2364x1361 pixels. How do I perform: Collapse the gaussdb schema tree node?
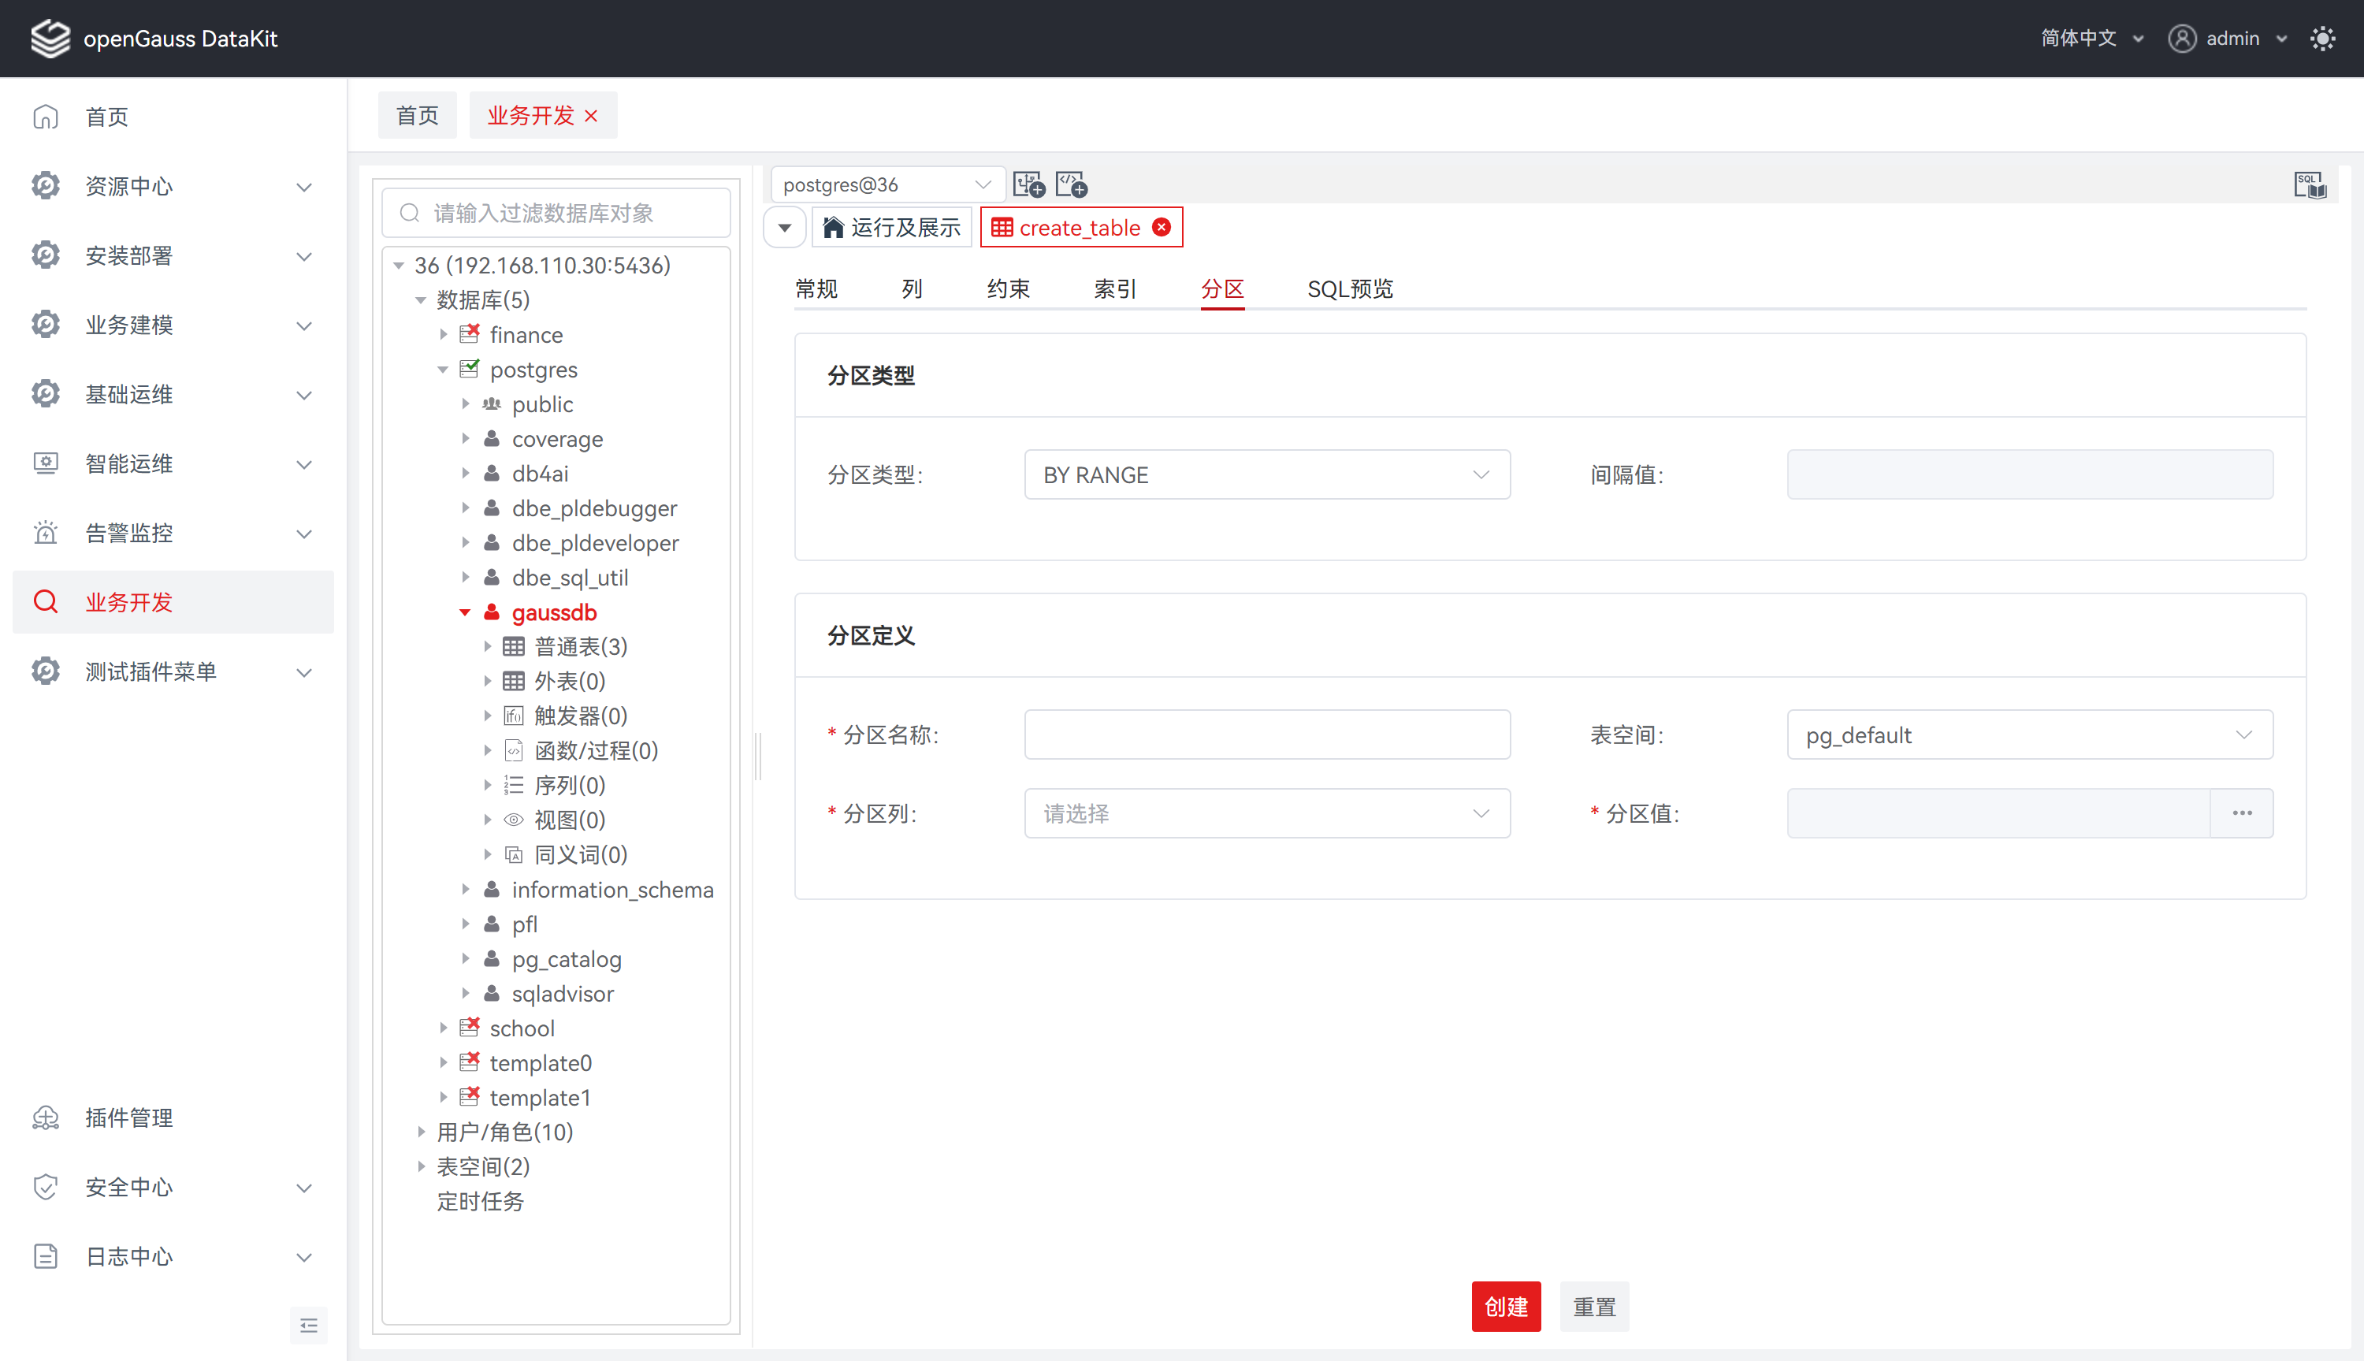(x=464, y=612)
